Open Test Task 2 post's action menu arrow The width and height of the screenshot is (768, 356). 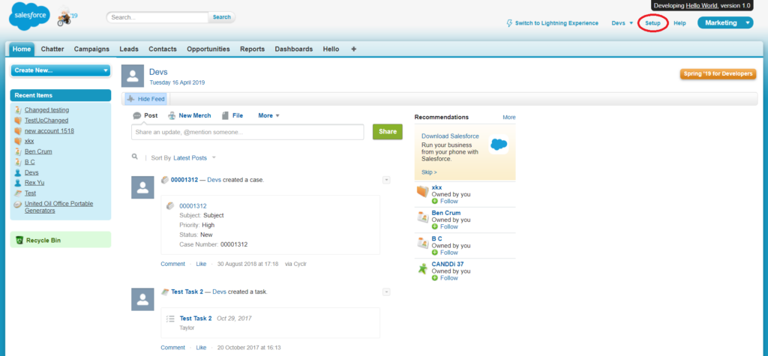[x=386, y=292]
